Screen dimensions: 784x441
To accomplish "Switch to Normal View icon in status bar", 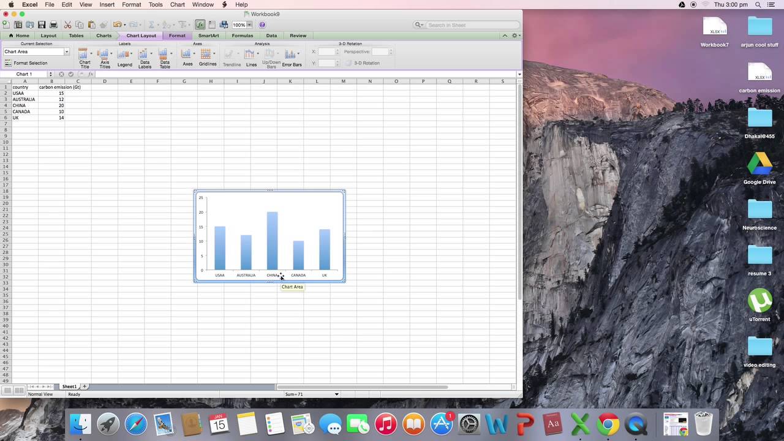I will point(7,390).
